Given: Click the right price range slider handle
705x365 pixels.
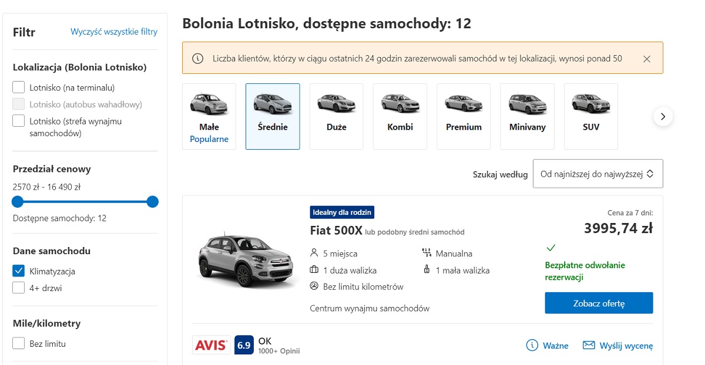Looking at the screenshot, I should (x=153, y=202).
